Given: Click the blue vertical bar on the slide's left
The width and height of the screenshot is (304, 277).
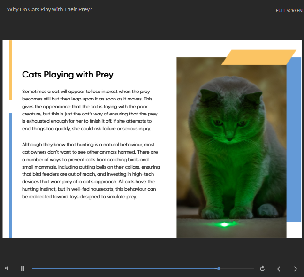Looking at the screenshot, I should click(x=10, y=175).
